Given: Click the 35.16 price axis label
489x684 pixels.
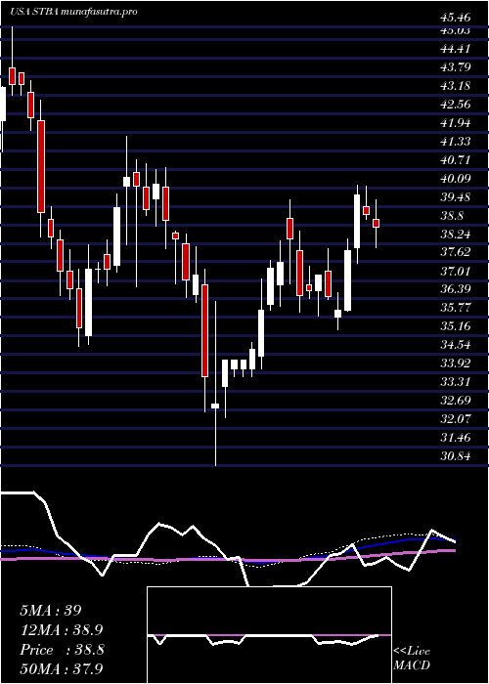Looking at the screenshot, I should coord(456,326).
